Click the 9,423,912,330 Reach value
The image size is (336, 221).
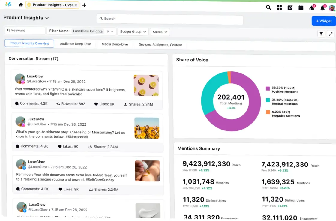tap(206, 164)
